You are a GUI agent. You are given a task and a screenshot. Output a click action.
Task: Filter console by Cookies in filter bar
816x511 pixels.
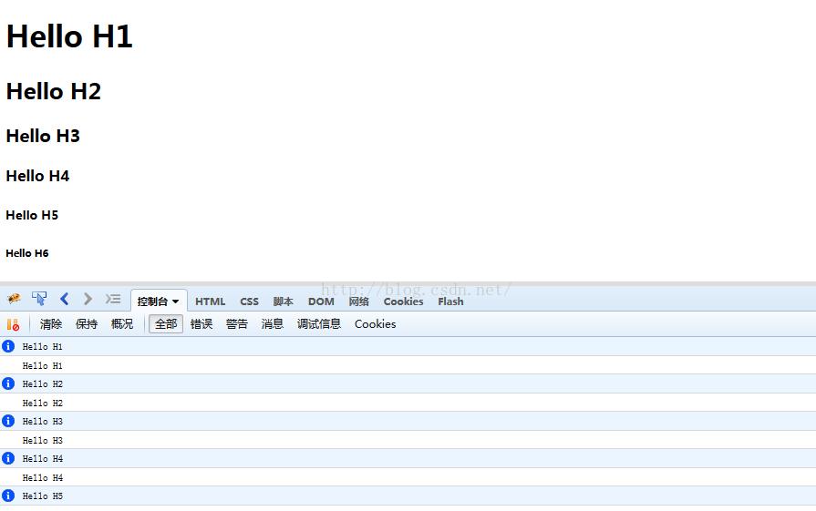click(x=376, y=324)
